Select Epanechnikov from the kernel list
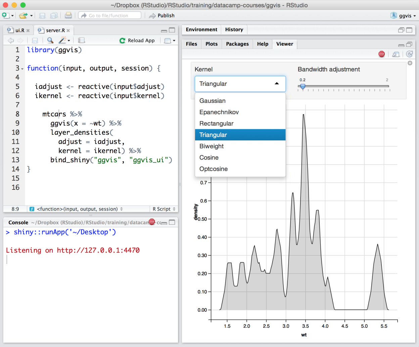This screenshot has width=419, height=347. (x=219, y=112)
